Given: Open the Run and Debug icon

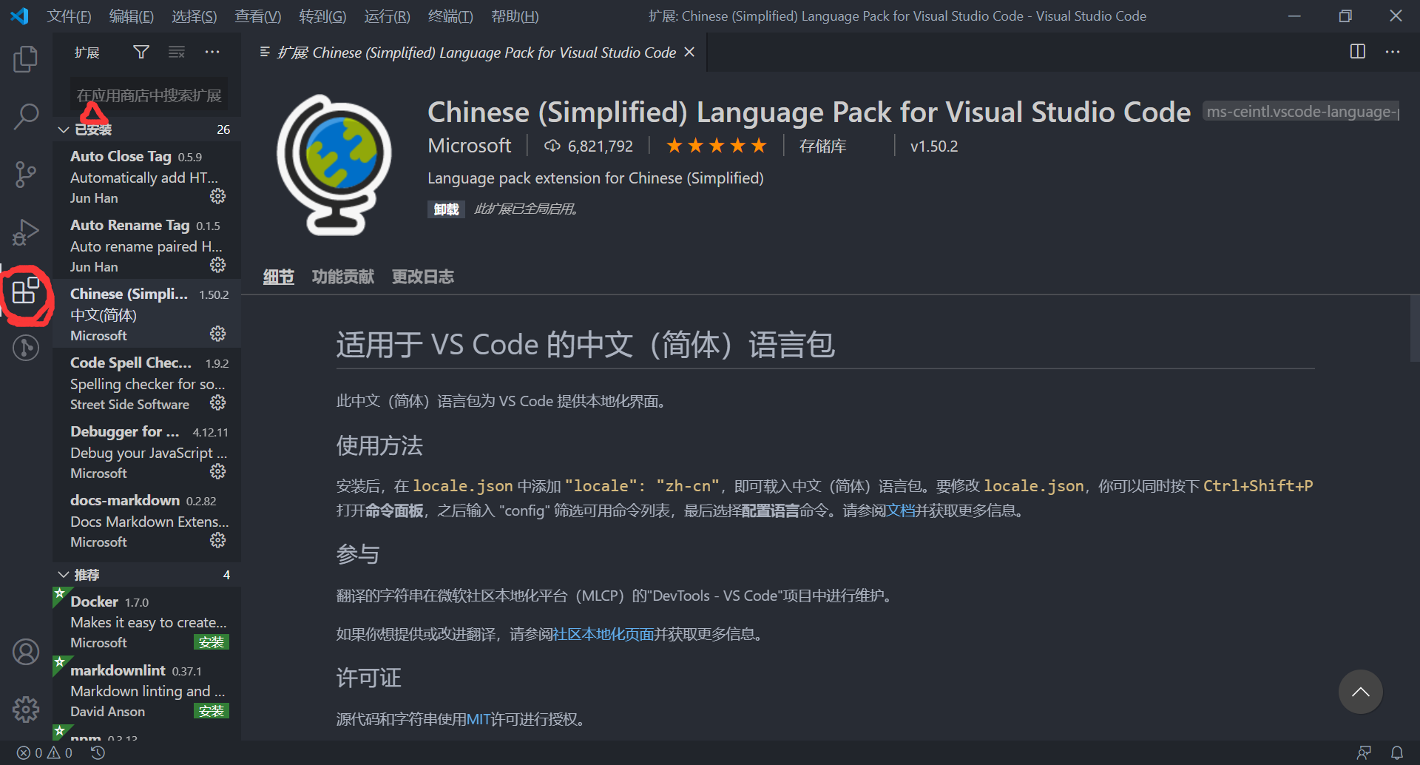Looking at the screenshot, I should coord(26,232).
